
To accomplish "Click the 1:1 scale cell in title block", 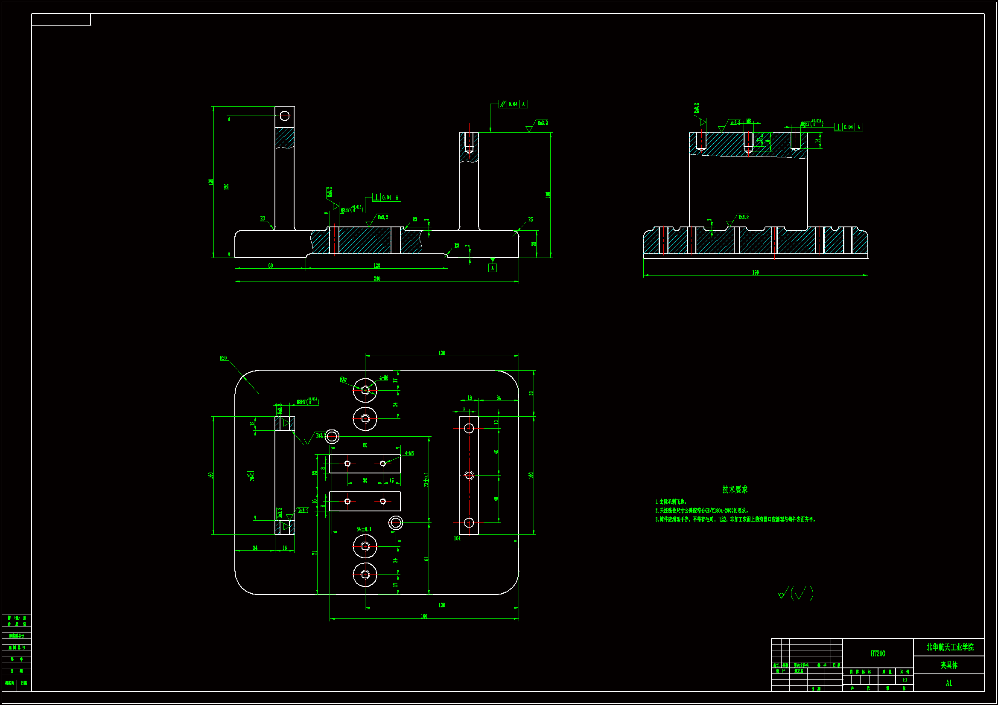I will [x=905, y=680].
